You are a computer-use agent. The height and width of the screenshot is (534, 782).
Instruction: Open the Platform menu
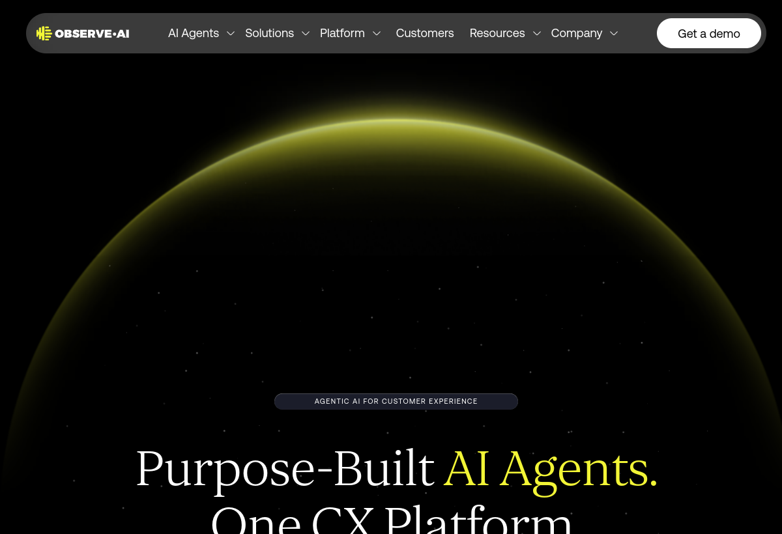342,33
